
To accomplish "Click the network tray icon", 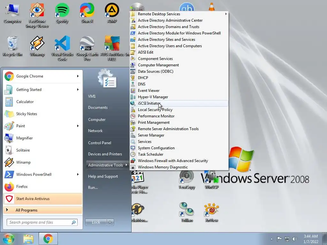I will 287,239.
